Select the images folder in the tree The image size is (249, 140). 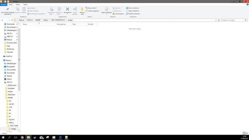coord(13,129)
